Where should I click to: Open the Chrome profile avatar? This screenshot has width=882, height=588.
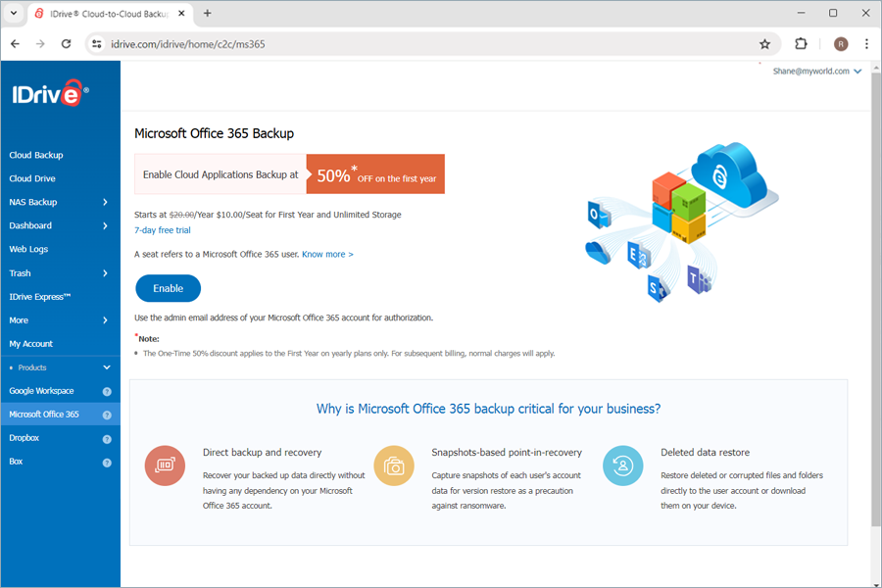click(841, 44)
